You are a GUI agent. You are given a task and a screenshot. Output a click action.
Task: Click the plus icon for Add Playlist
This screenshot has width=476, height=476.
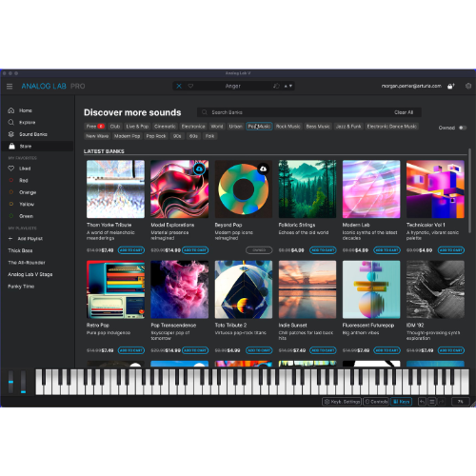tap(10, 239)
